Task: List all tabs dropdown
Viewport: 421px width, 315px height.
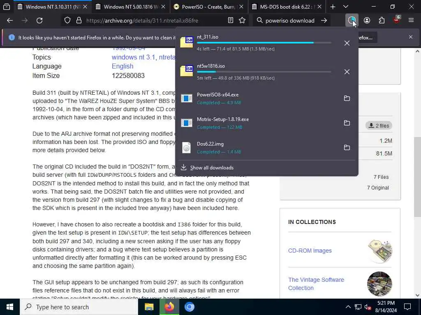Action: pyautogui.click(x=346, y=7)
